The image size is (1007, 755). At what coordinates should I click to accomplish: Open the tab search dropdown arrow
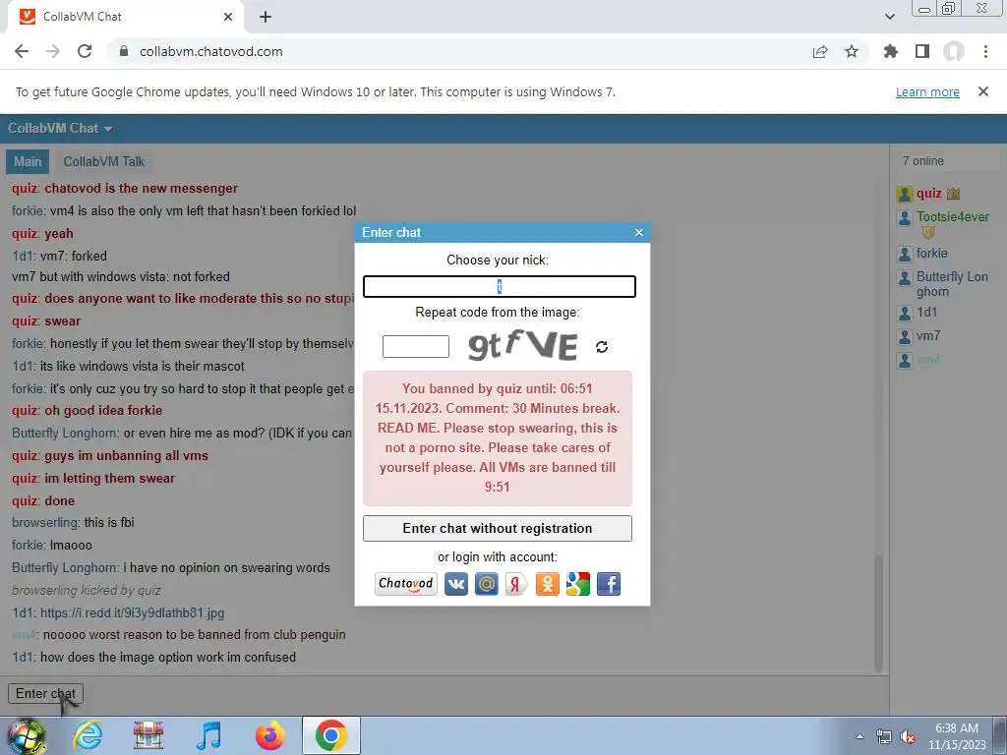click(889, 17)
